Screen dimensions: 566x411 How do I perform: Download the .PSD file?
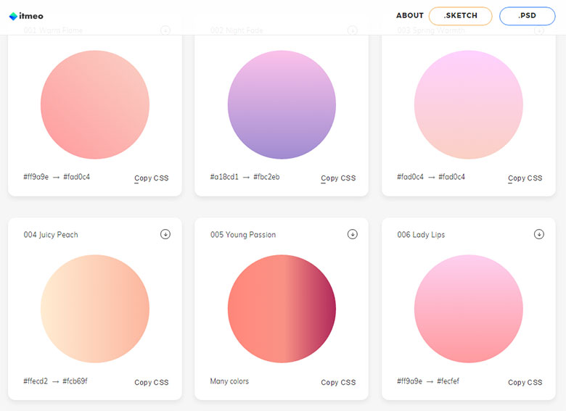527,16
